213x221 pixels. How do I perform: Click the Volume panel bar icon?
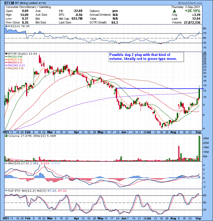pyautogui.click(x=6, y=136)
